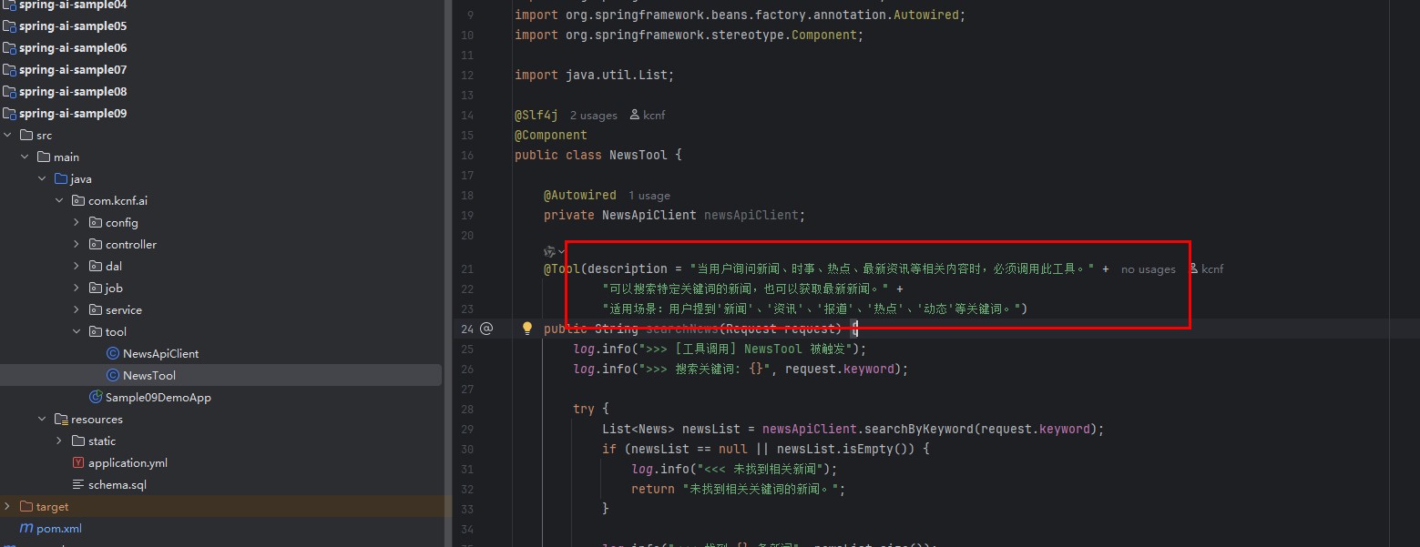Expand the static resources folder

[60, 441]
